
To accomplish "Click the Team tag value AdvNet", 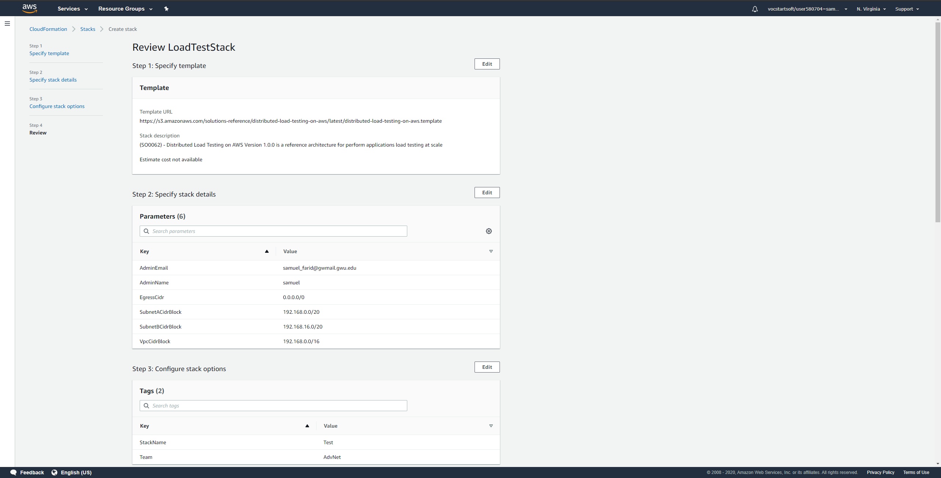I will pyautogui.click(x=332, y=457).
